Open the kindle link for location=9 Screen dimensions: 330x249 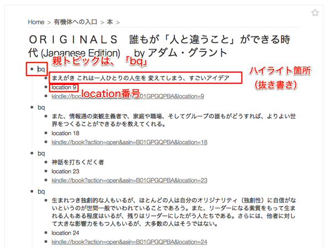pyautogui.click(x=128, y=97)
